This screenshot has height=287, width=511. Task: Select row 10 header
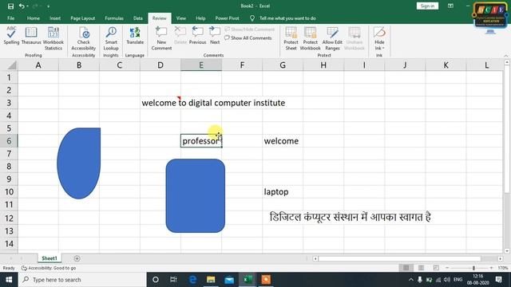coord(9,191)
